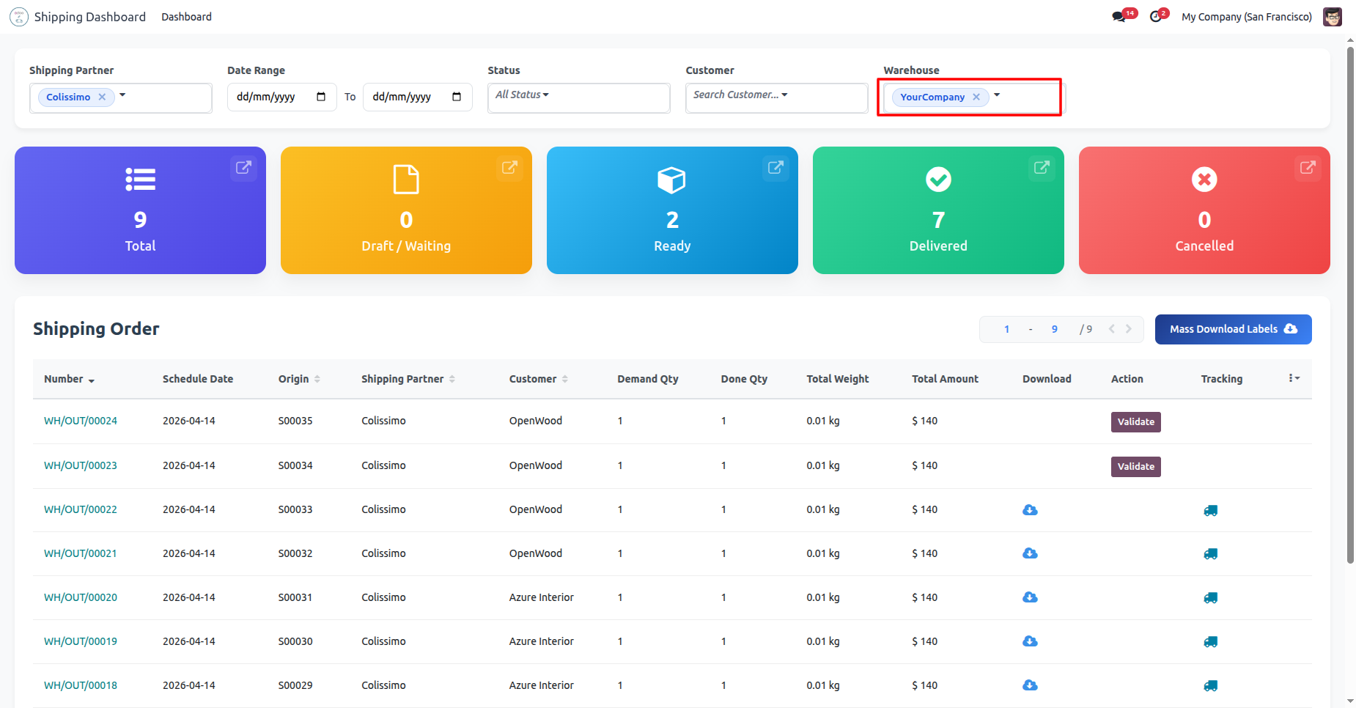Click tracking truck icon for WH/OUT/00021
1356x708 pixels.
[1210, 554]
